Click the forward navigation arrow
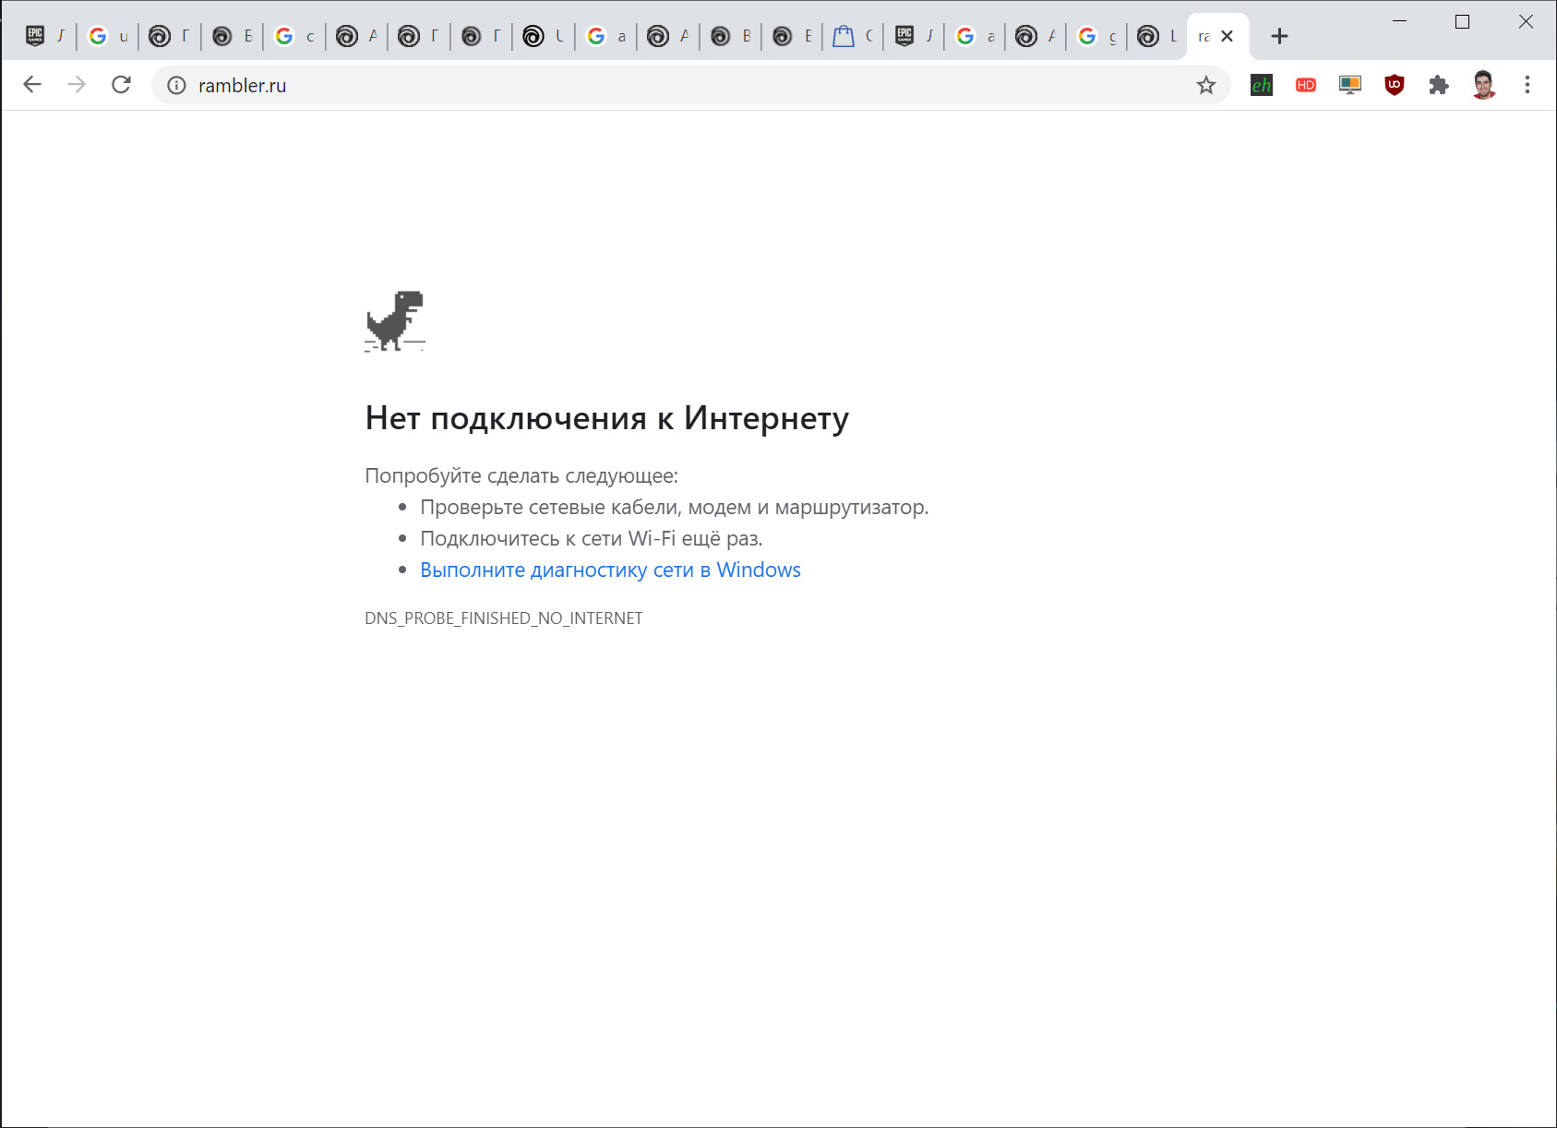The height and width of the screenshot is (1128, 1557). click(77, 85)
